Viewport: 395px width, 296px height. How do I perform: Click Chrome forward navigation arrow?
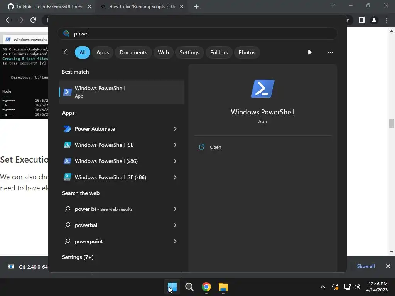pyautogui.click(x=21, y=20)
